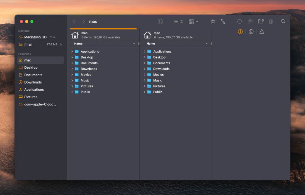Switch to the warnings triangle tab
This screenshot has width=305, height=195.
click(262, 32)
